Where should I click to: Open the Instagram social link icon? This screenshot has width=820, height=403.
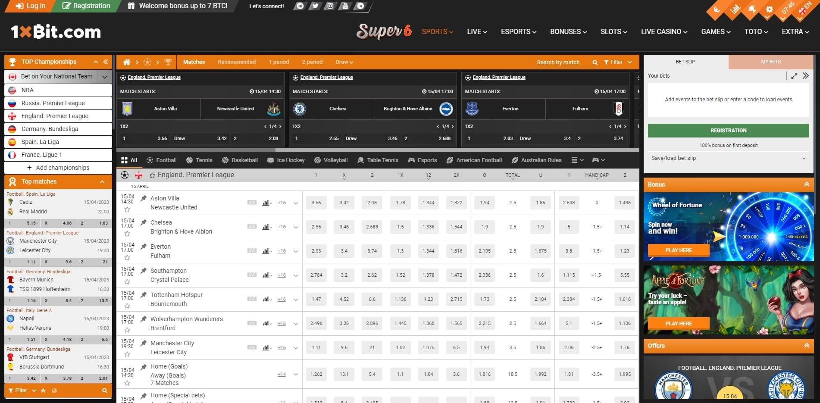(330, 6)
